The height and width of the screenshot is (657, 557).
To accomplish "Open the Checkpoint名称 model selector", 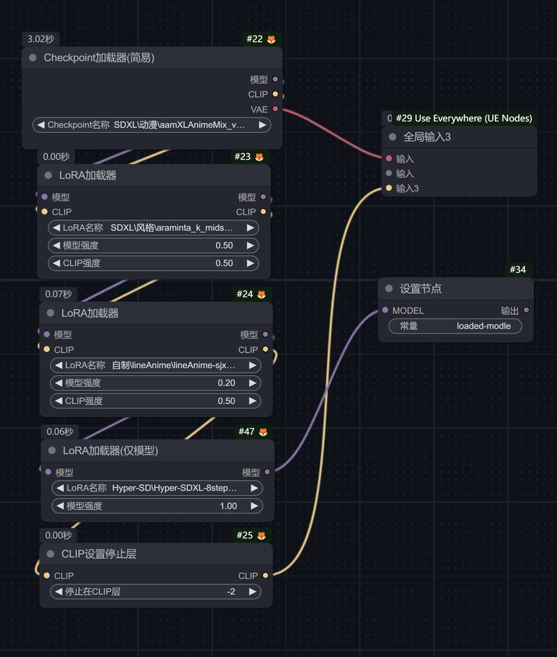I will [x=151, y=125].
